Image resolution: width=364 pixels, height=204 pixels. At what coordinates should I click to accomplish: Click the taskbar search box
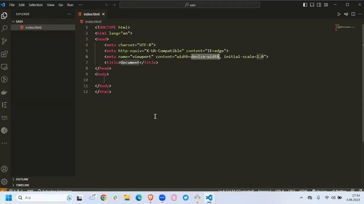(x=44, y=198)
